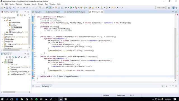Toggle Mark Occurrences in toolbar
Screen dimensions: 179x101
[50, 8]
